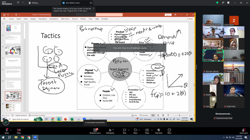Show hidden system tray icons
The height and width of the screenshot is (140, 250).
point(224,137)
